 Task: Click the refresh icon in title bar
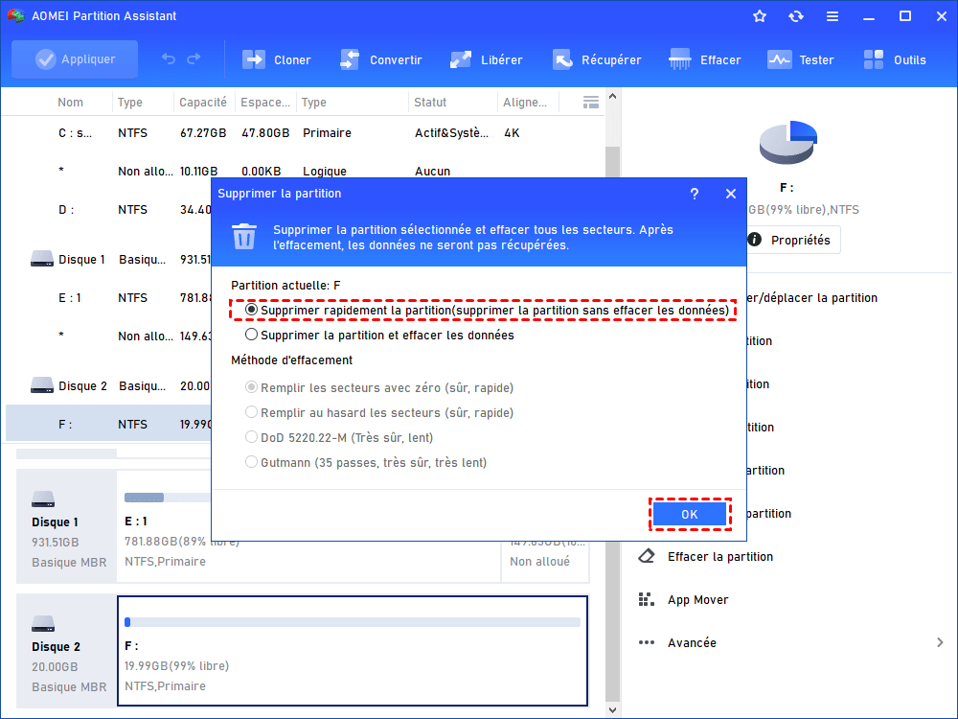(795, 16)
